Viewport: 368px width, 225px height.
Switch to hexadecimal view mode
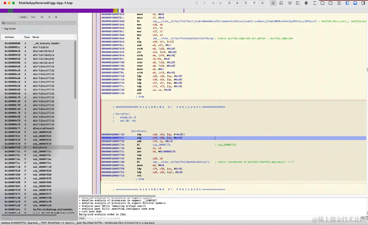[298, 3]
